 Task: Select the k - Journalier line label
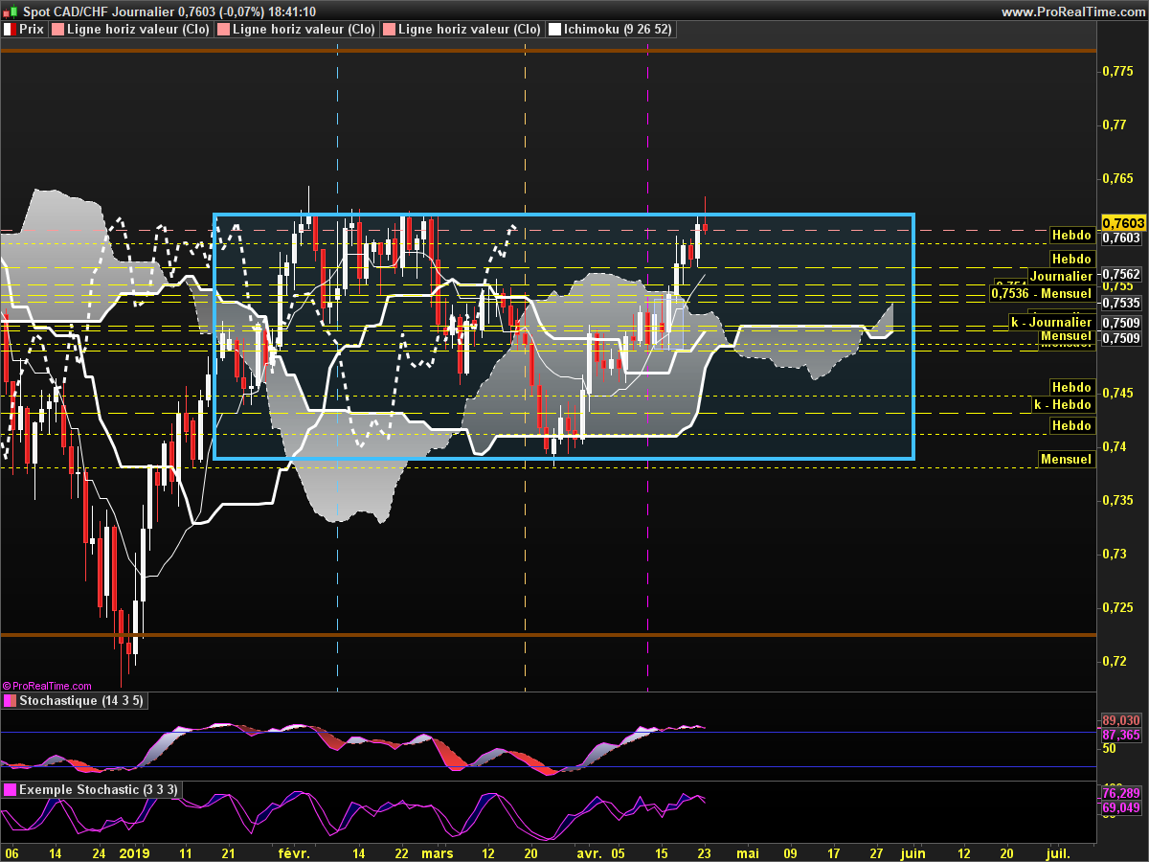point(1052,323)
